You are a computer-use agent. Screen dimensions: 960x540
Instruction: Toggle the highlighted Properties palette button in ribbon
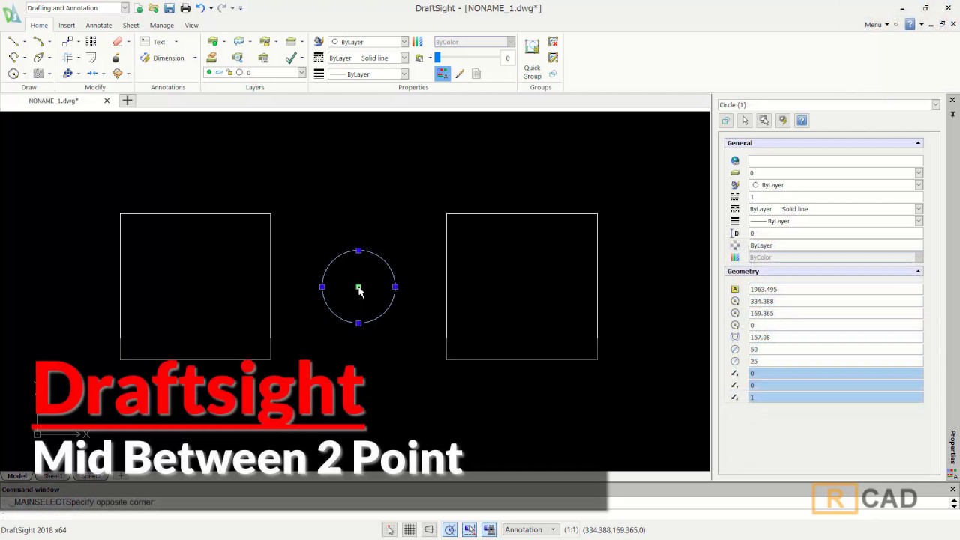pyautogui.click(x=442, y=73)
